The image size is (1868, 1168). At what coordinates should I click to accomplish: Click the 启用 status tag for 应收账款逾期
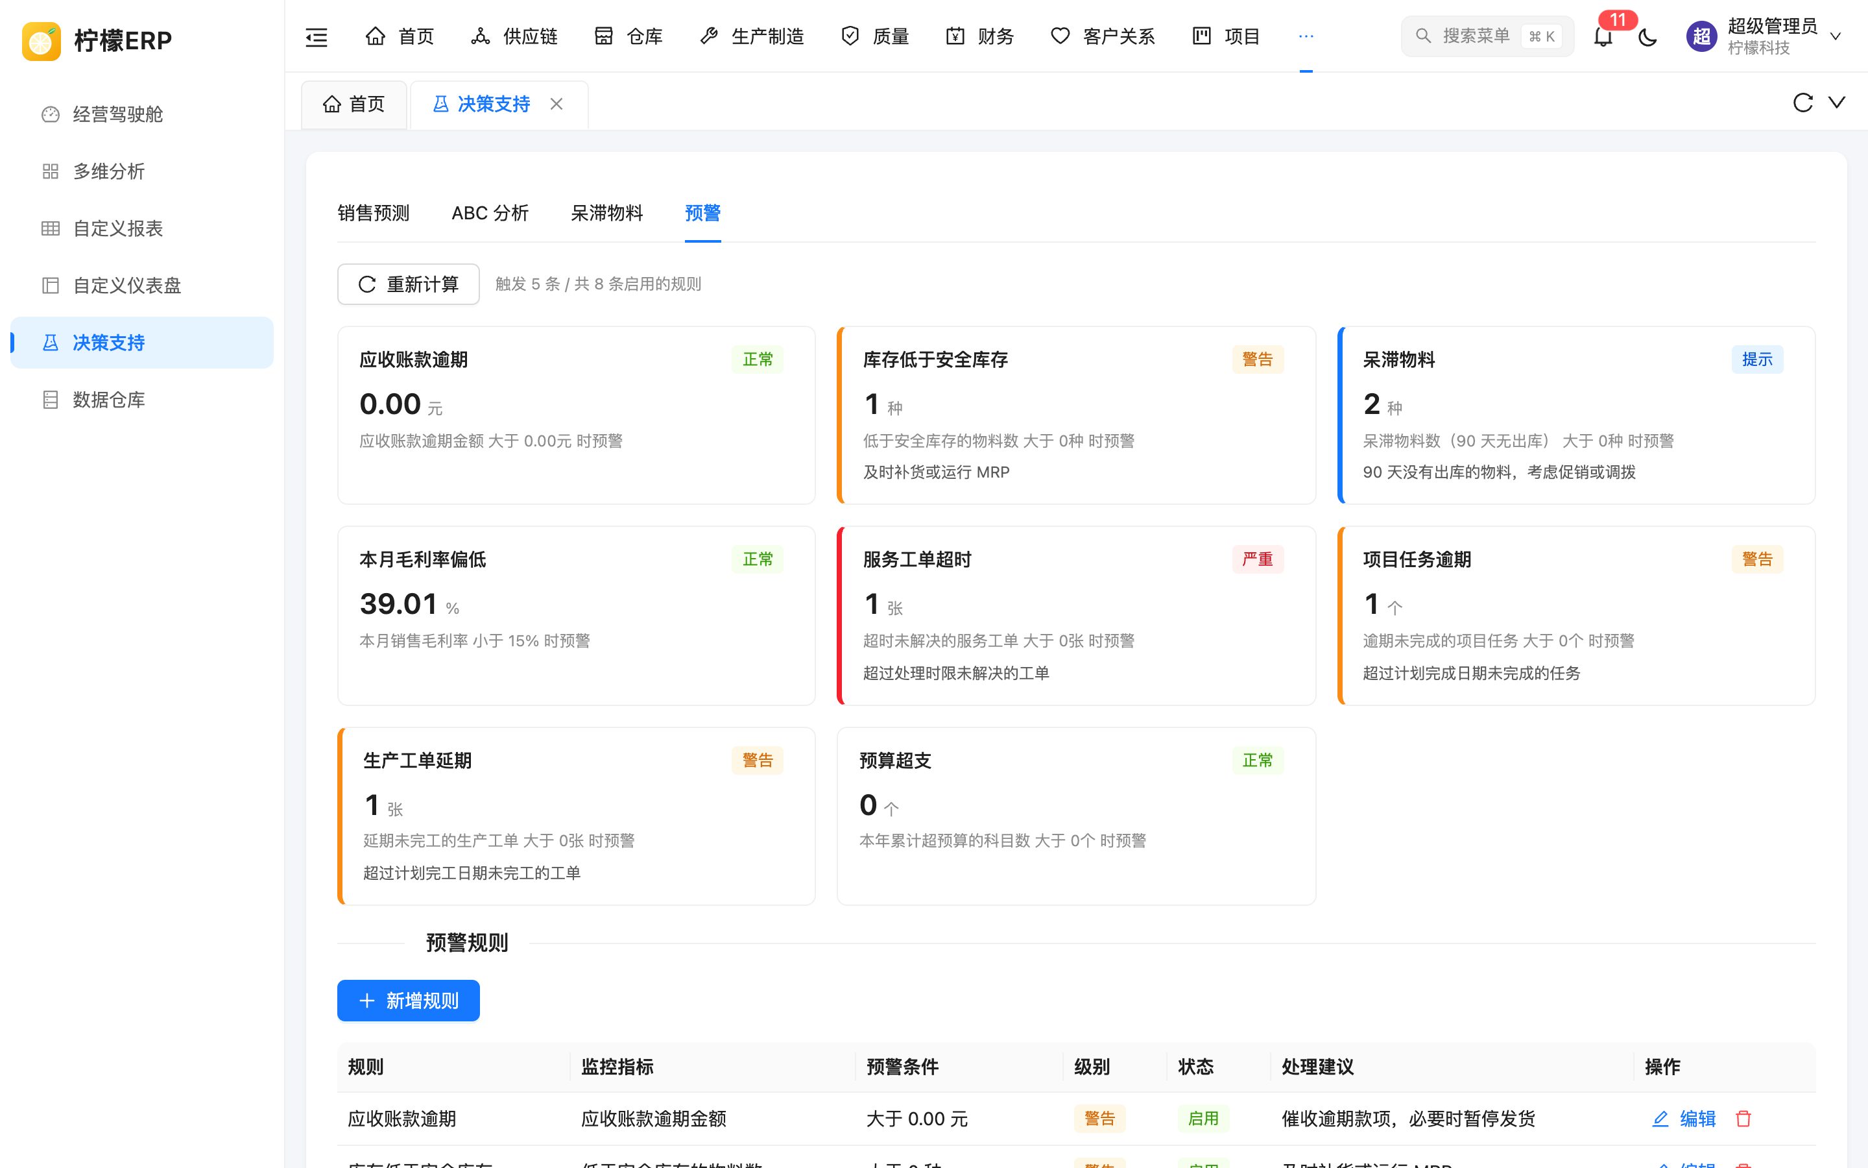1203,1119
